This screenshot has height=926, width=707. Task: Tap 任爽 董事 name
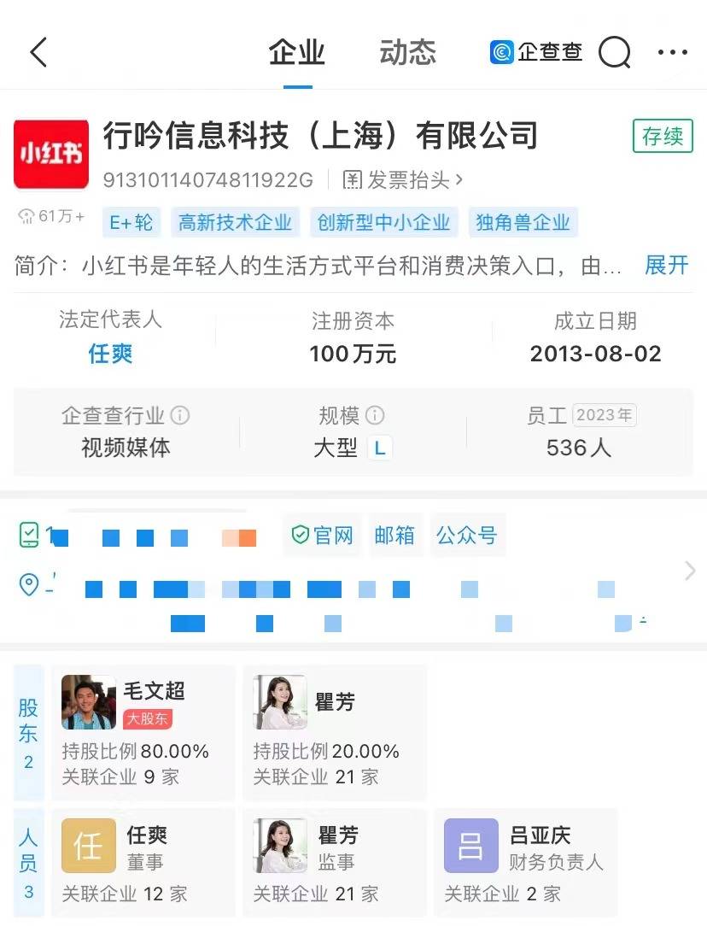click(147, 835)
